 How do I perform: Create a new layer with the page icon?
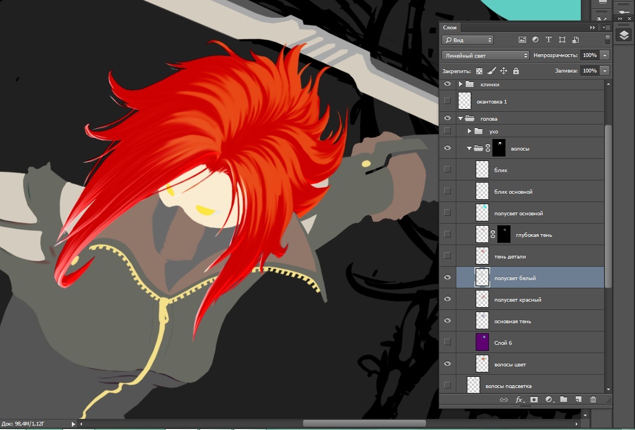(x=578, y=399)
